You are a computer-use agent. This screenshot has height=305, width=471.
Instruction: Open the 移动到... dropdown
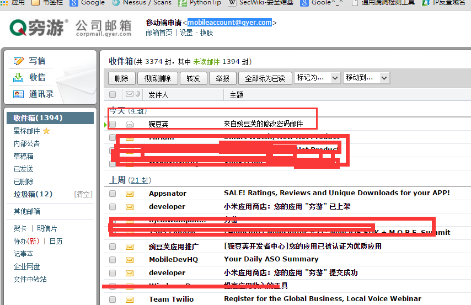click(366, 78)
